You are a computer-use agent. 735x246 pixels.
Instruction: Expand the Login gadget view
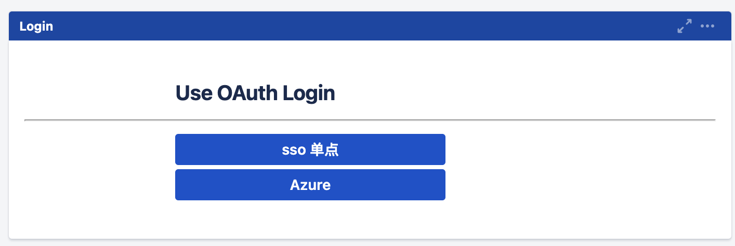click(x=685, y=26)
